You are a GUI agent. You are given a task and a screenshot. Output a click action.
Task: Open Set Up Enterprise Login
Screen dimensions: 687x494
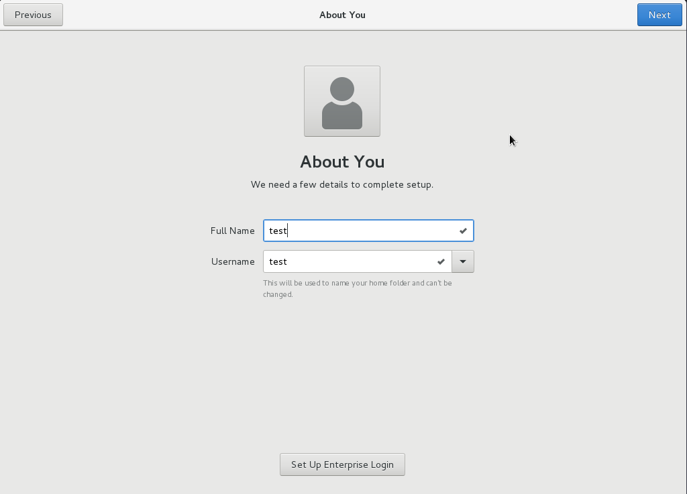click(x=342, y=465)
